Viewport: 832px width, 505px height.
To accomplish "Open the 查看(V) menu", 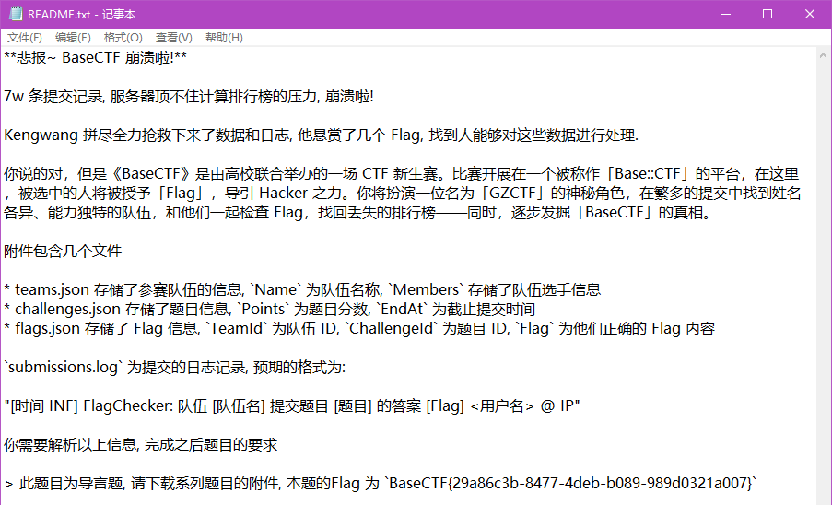I will coord(173,38).
